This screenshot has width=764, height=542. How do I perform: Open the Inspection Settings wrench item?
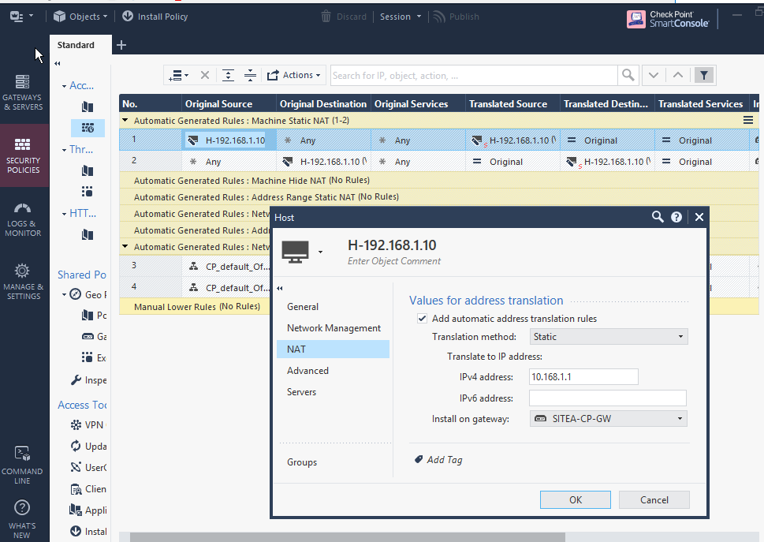pyautogui.click(x=88, y=380)
